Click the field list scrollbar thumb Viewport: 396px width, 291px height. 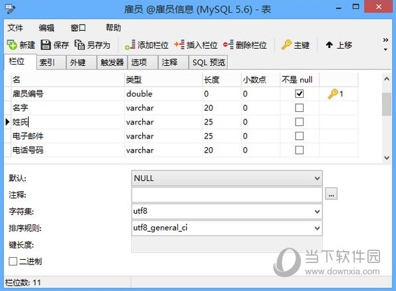387,105
